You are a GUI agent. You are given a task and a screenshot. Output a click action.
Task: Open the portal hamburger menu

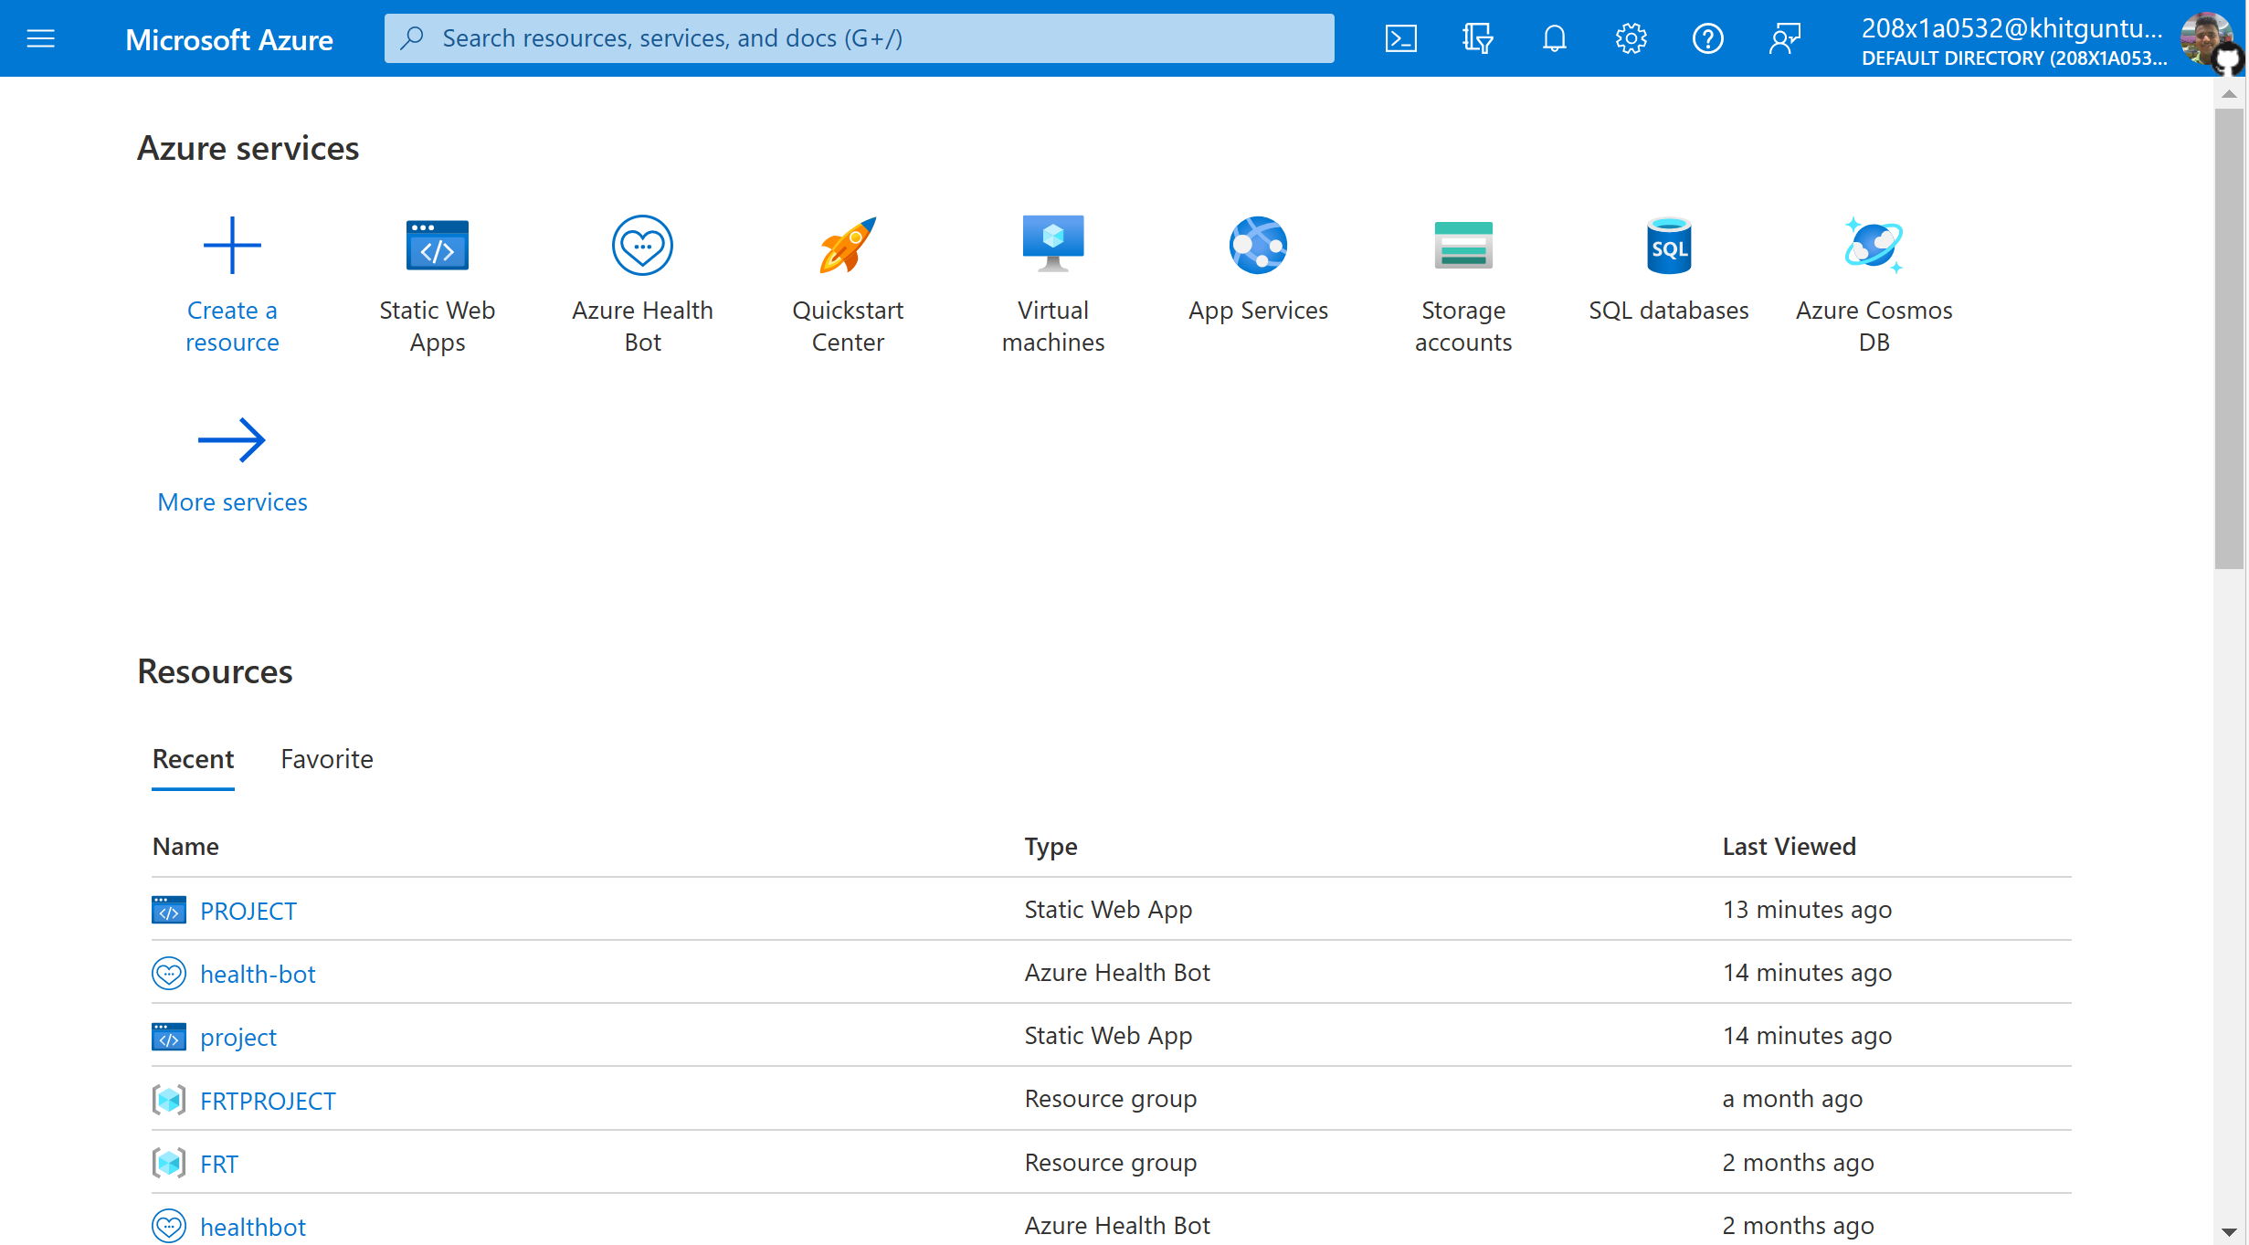(40, 38)
